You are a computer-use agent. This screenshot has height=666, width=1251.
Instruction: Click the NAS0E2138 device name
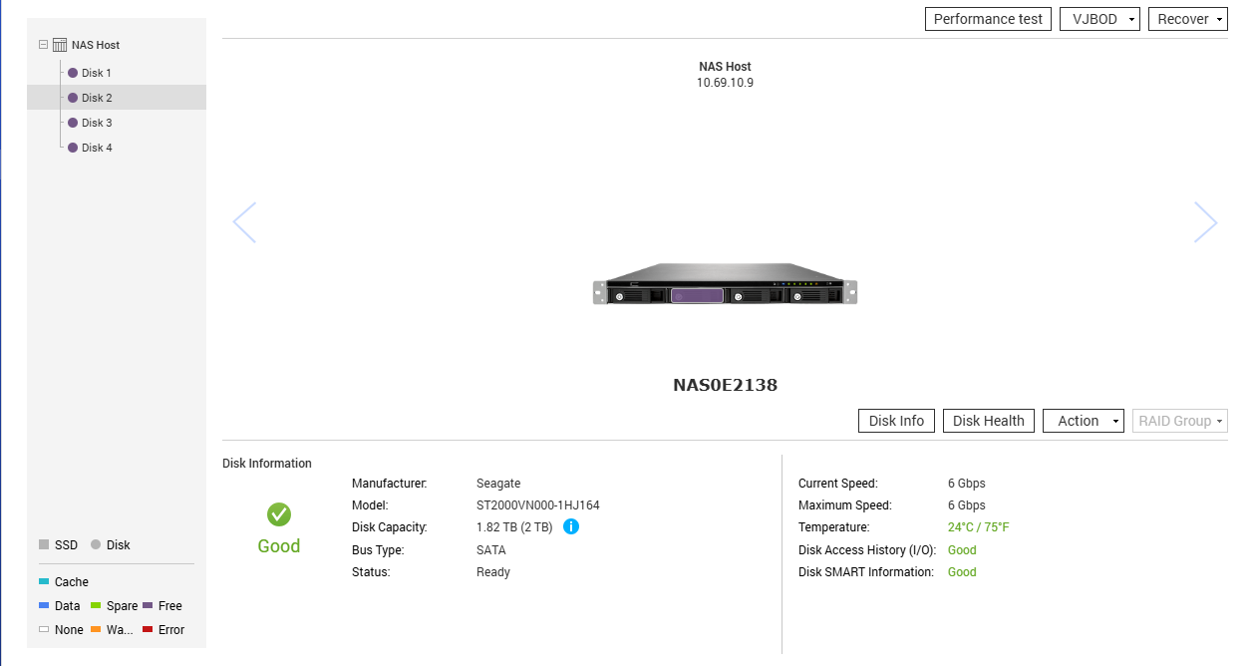(725, 385)
